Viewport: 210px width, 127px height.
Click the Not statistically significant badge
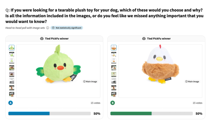click(67, 28)
